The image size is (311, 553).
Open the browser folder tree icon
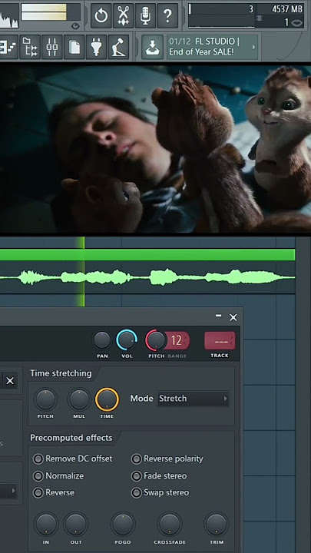tap(30, 47)
